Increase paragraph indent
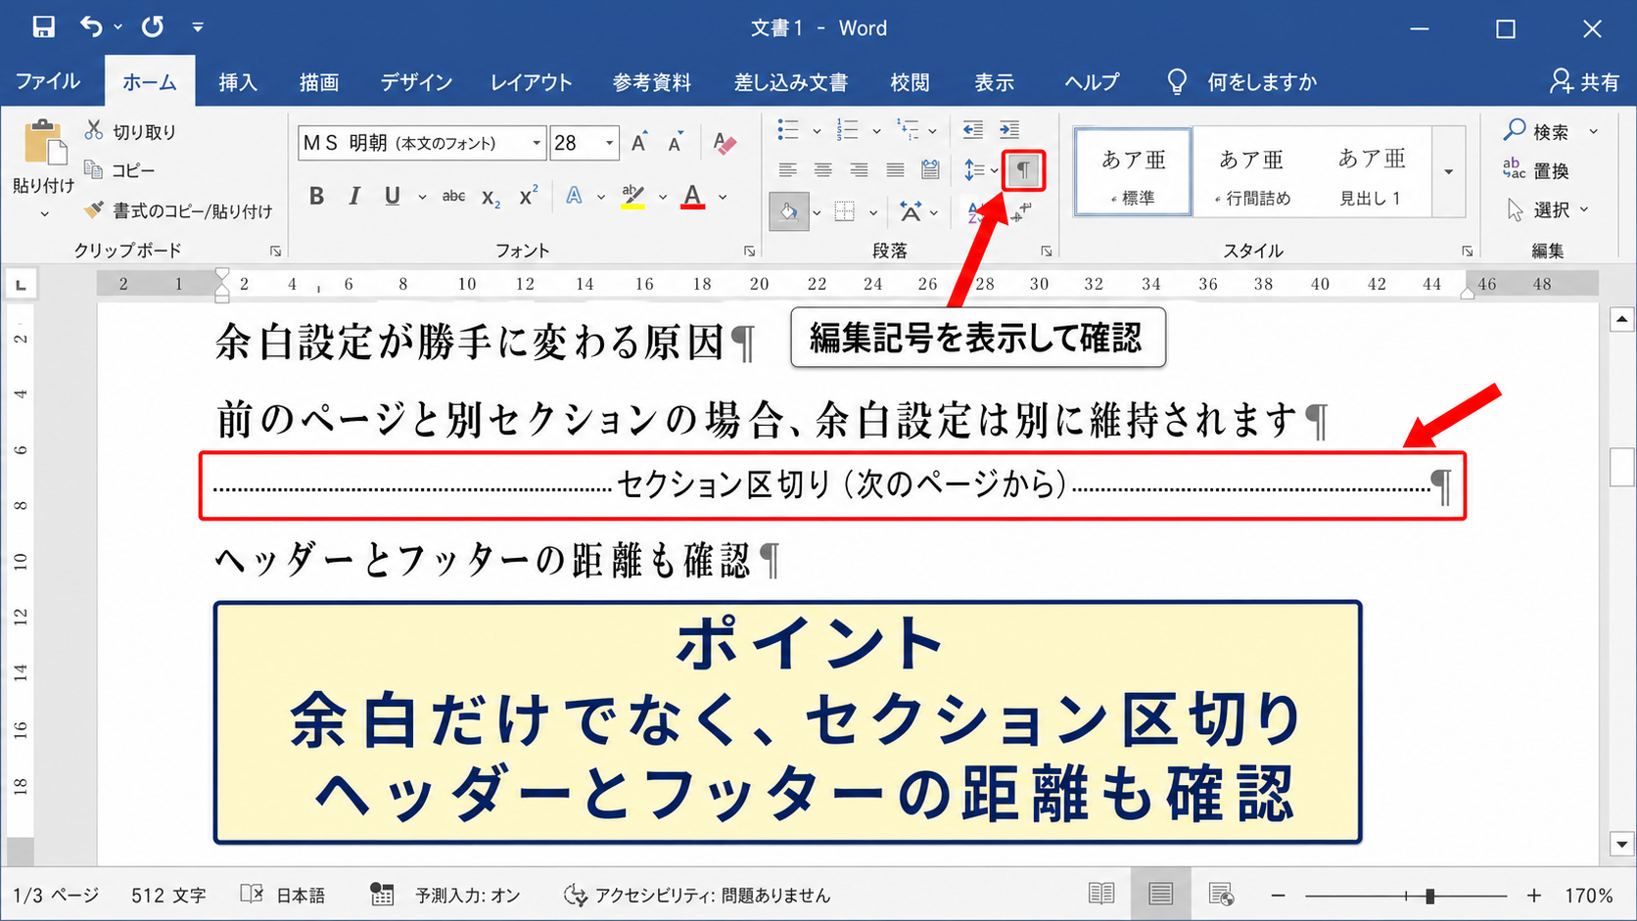Image resolution: width=1637 pixels, height=921 pixels. (x=1009, y=130)
